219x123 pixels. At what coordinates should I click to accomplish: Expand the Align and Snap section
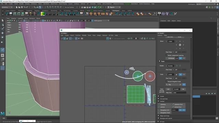click(158, 116)
